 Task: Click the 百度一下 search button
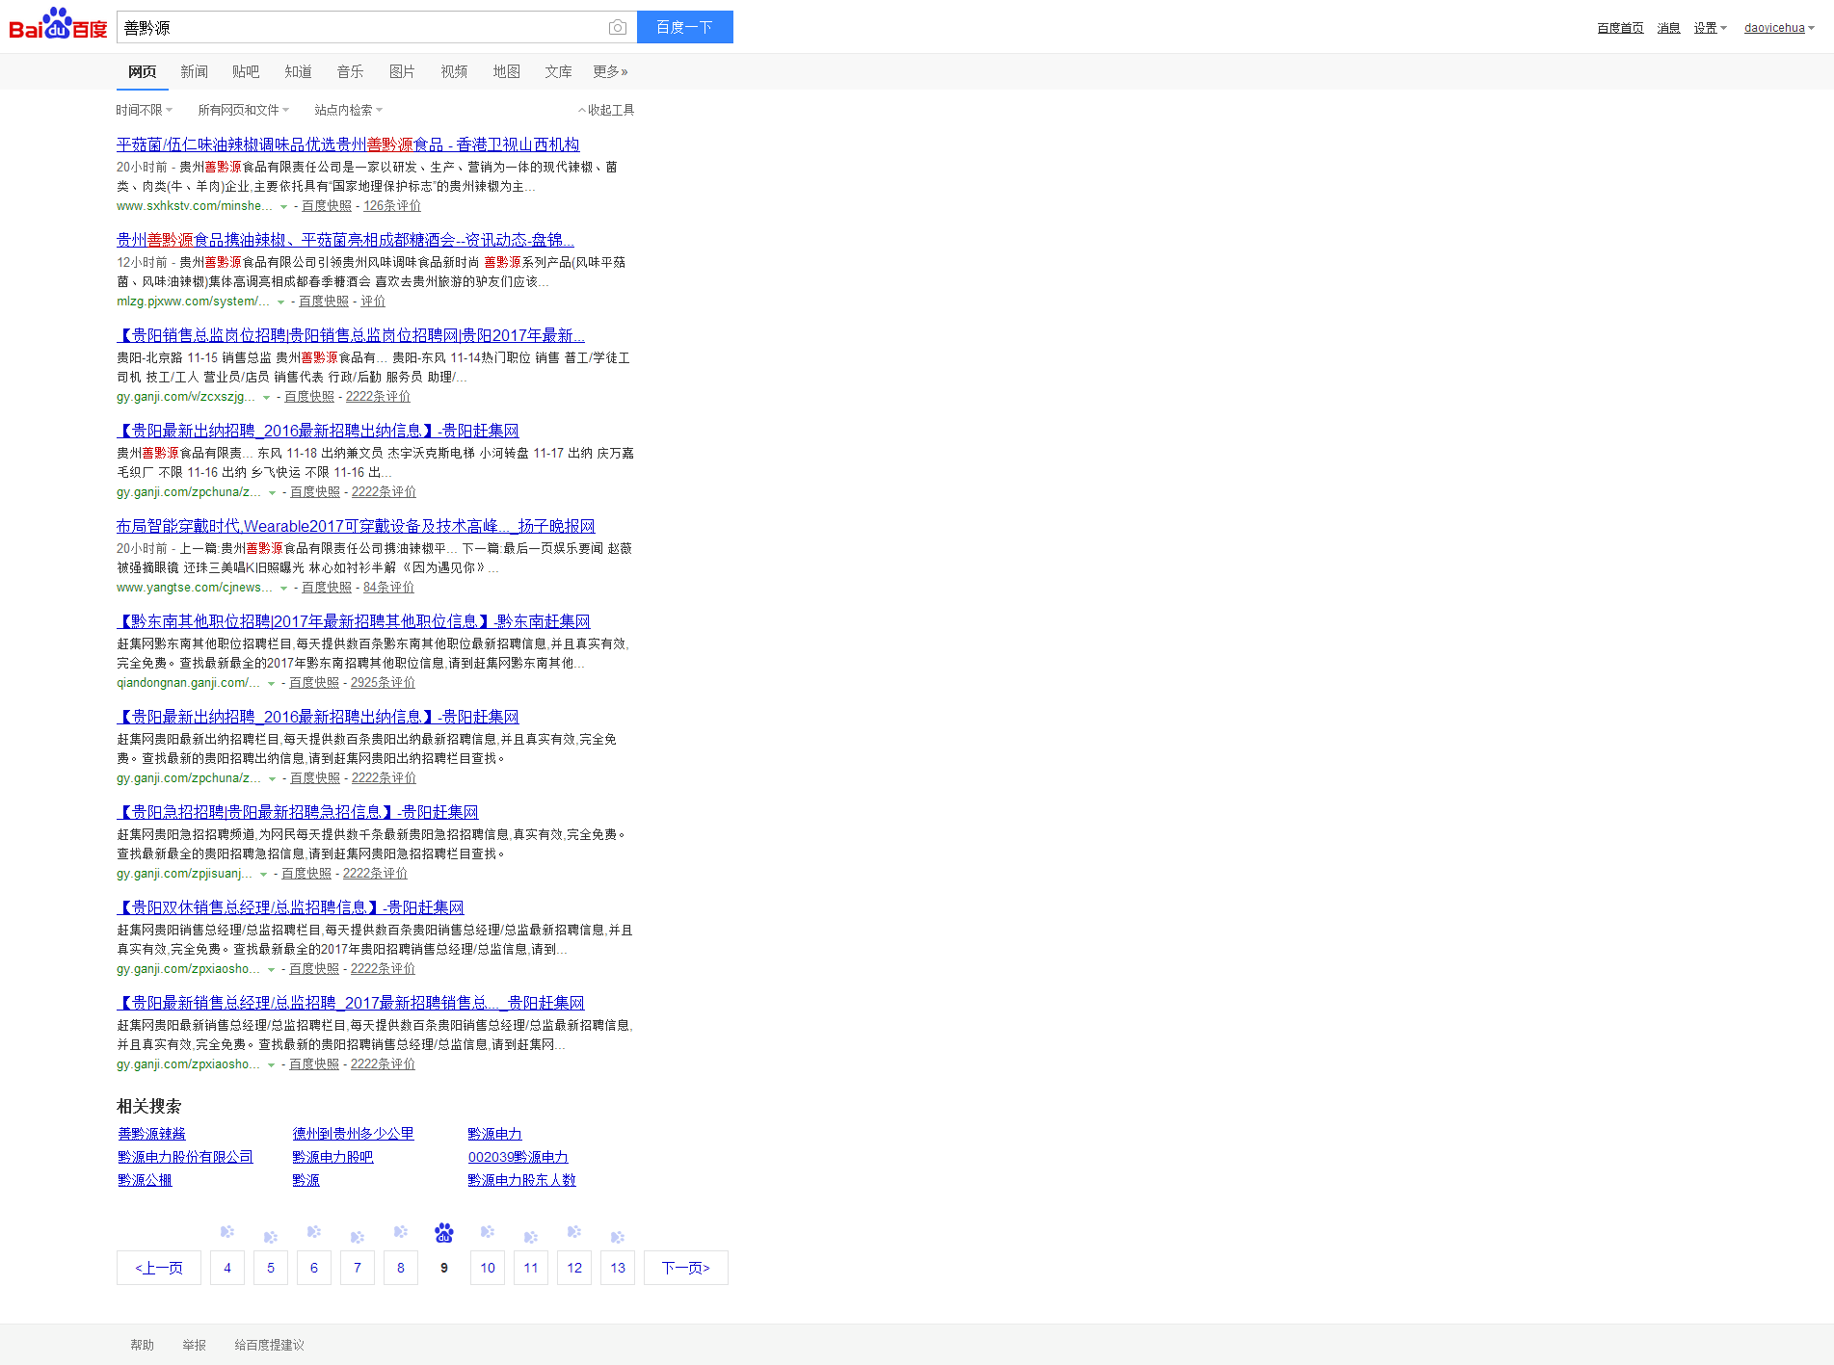coord(685,27)
